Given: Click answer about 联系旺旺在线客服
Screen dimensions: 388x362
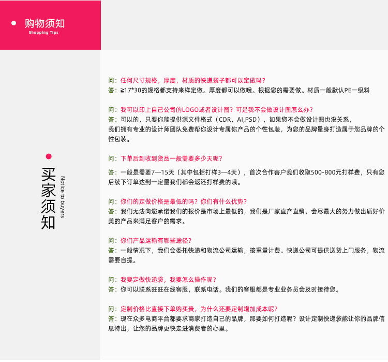Looking at the screenshot, I should click(x=224, y=289).
